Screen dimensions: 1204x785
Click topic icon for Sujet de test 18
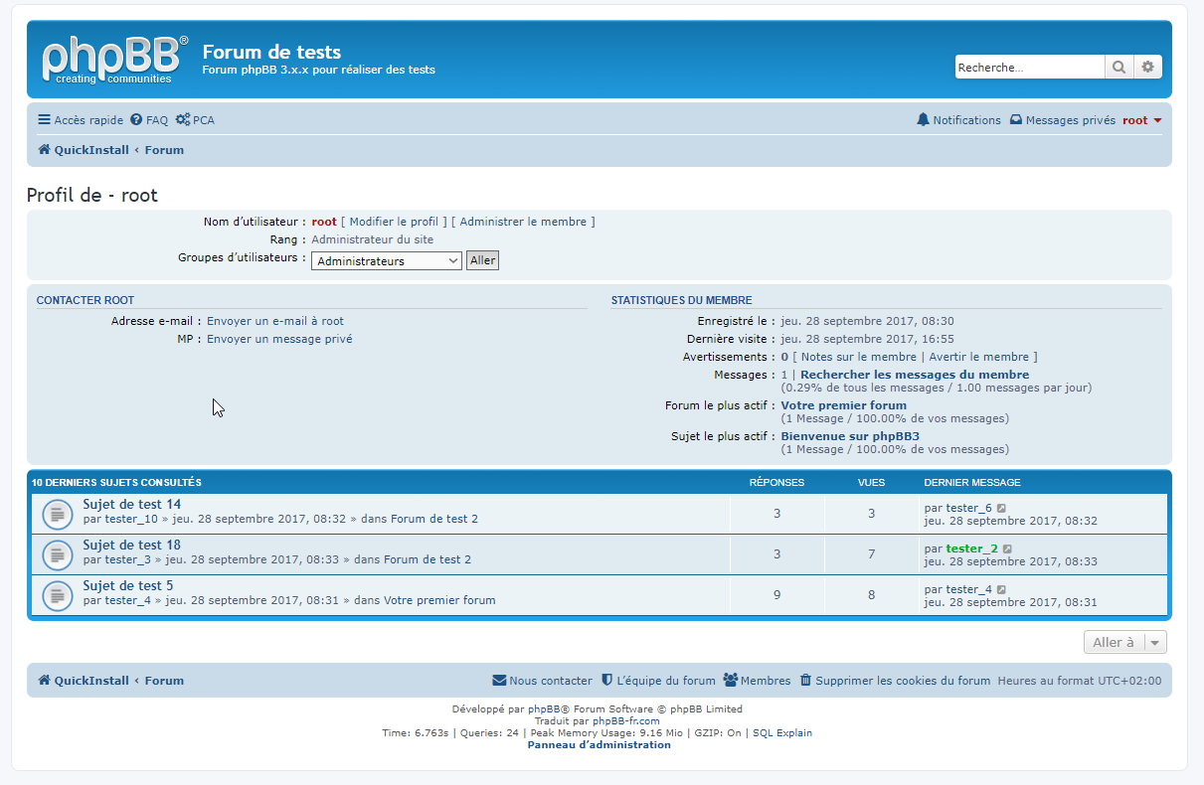(58, 554)
